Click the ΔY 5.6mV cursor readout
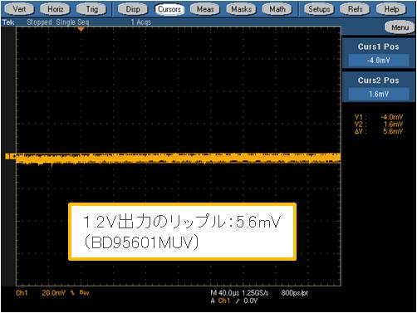 [379, 131]
